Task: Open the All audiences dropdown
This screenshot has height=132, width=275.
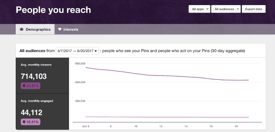Action: [226, 9]
